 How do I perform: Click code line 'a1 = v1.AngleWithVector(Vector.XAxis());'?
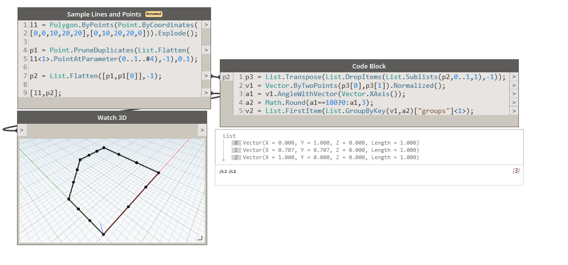click(325, 94)
